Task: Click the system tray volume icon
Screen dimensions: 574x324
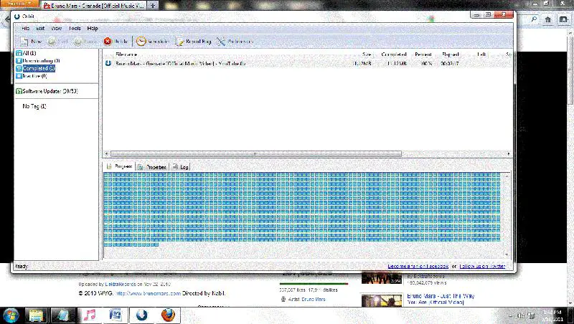Action: [521, 315]
